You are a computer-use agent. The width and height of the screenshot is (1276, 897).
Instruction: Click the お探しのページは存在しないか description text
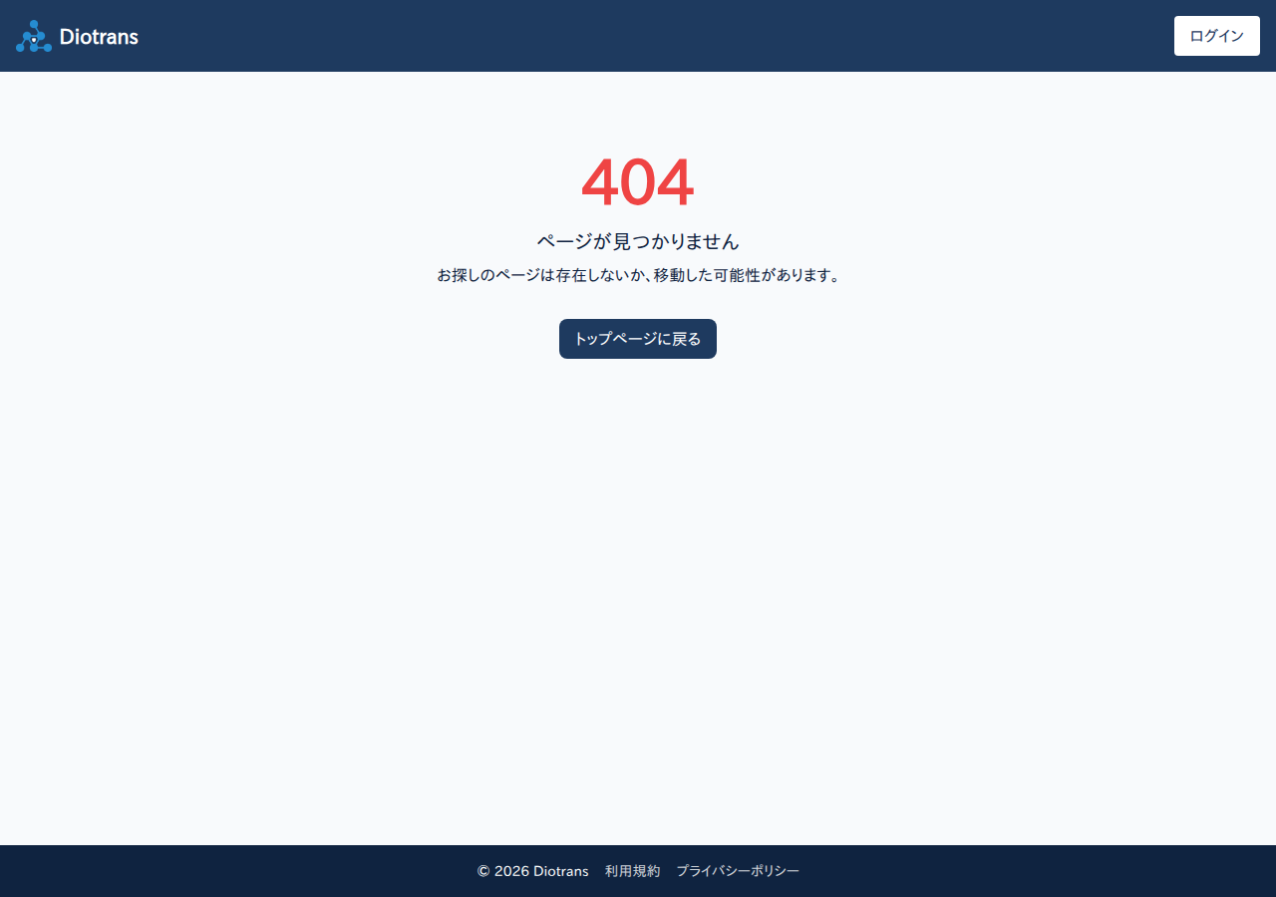(638, 275)
